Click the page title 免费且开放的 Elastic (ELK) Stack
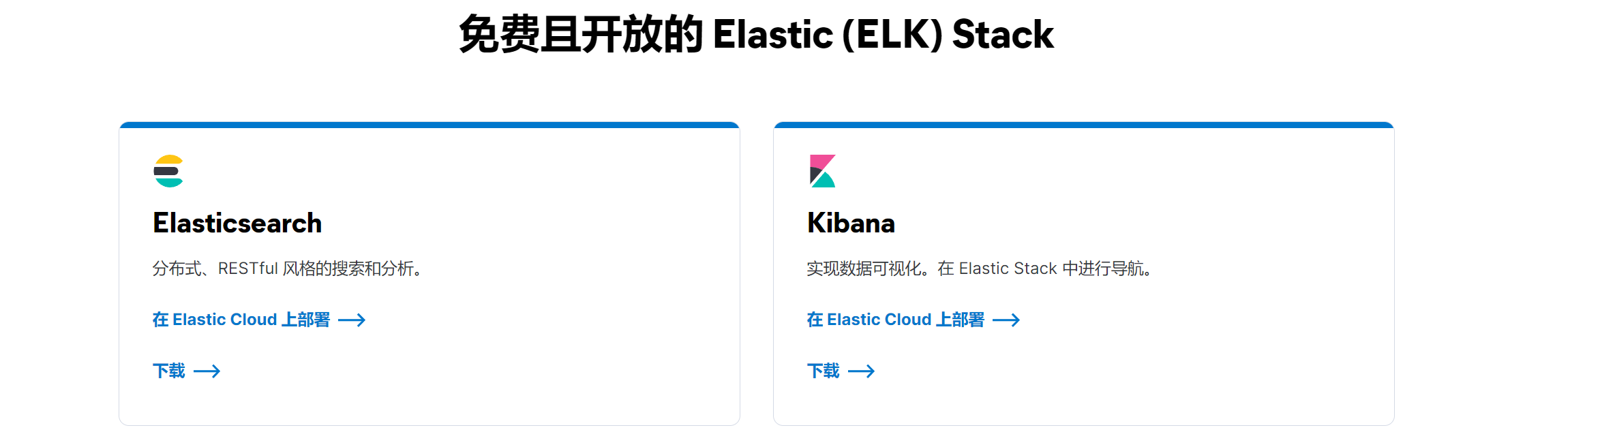 pos(756,33)
